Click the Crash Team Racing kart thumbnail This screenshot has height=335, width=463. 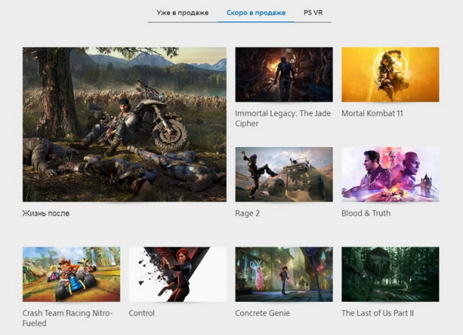click(71, 274)
